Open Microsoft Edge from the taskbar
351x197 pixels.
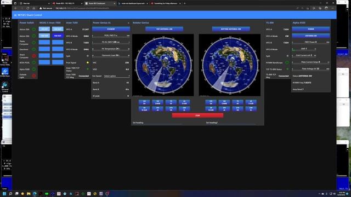point(35,194)
